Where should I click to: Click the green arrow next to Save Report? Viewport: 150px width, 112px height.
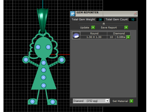[x=126, y=27]
